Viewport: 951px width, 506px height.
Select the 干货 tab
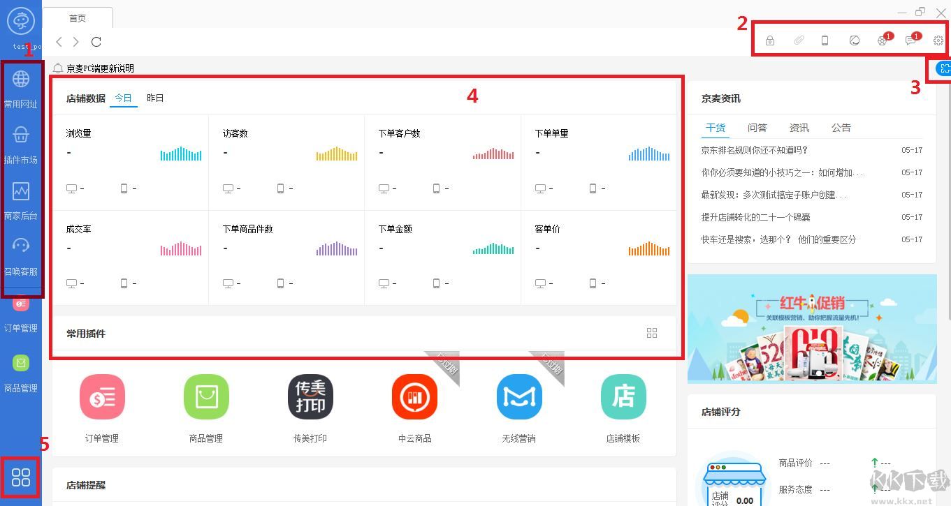(716, 128)
